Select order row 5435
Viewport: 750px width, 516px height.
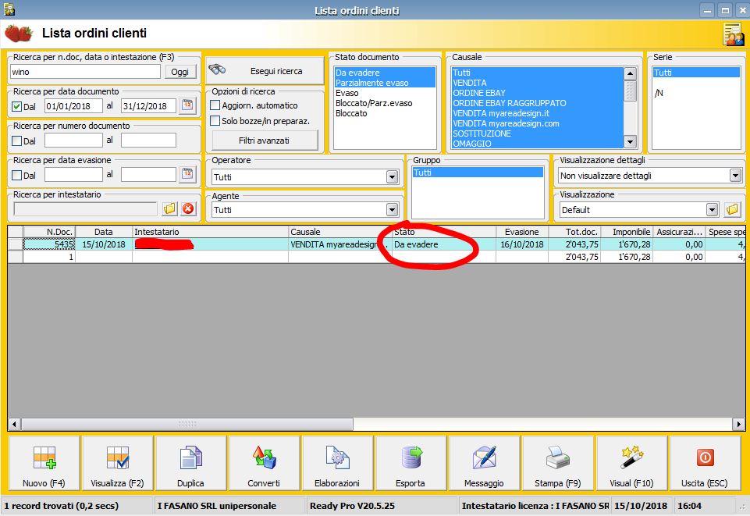(x=376, y=244)
